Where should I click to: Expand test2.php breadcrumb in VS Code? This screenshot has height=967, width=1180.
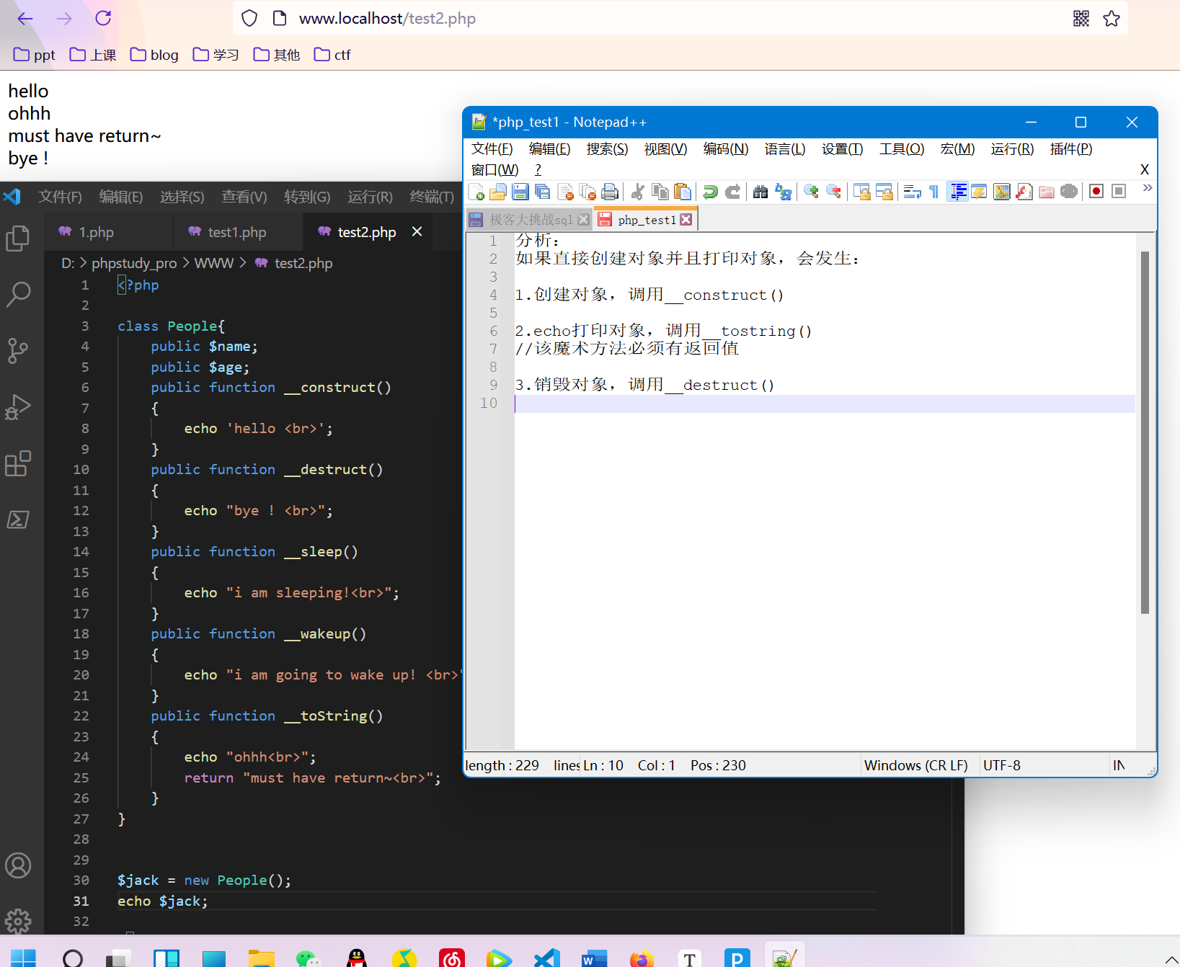294,263
